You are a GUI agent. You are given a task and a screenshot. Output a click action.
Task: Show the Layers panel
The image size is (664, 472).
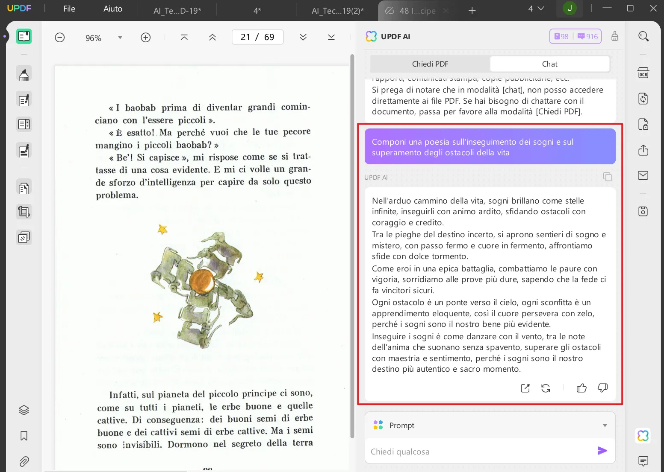point(24,410)
